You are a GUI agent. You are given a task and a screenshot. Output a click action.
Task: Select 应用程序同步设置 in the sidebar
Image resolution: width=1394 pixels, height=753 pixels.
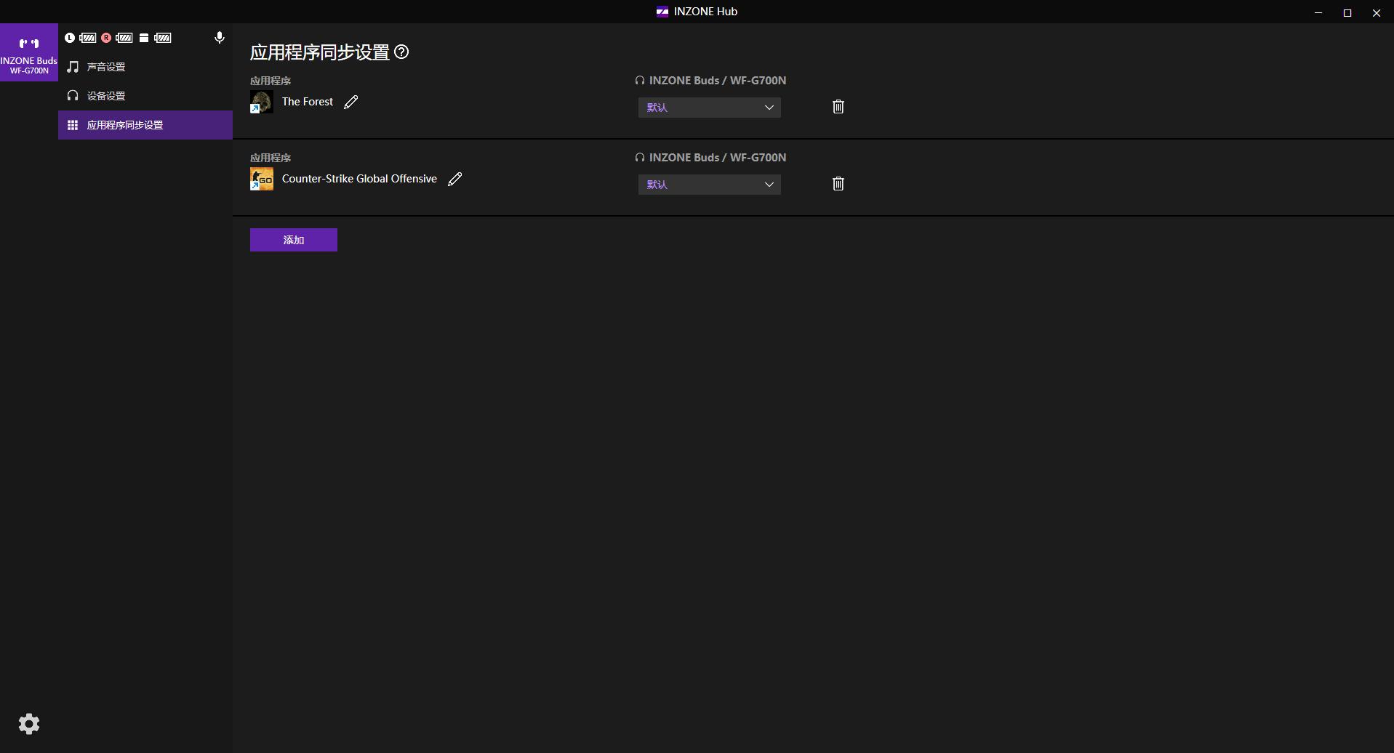[145, 125]
